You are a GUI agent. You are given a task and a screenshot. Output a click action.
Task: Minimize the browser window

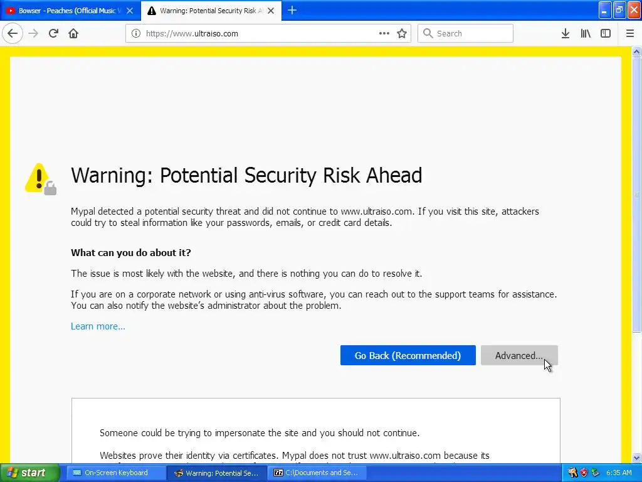605,10
